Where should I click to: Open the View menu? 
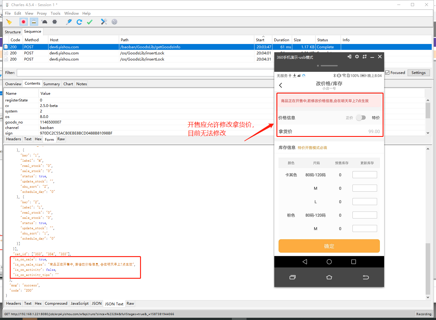[29, 13]
